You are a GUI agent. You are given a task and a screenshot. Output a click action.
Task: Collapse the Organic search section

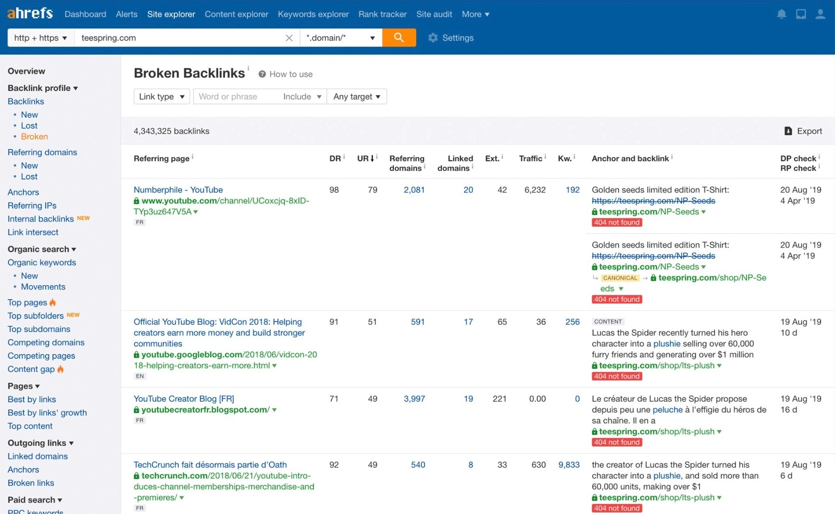(x=42, y=249)
